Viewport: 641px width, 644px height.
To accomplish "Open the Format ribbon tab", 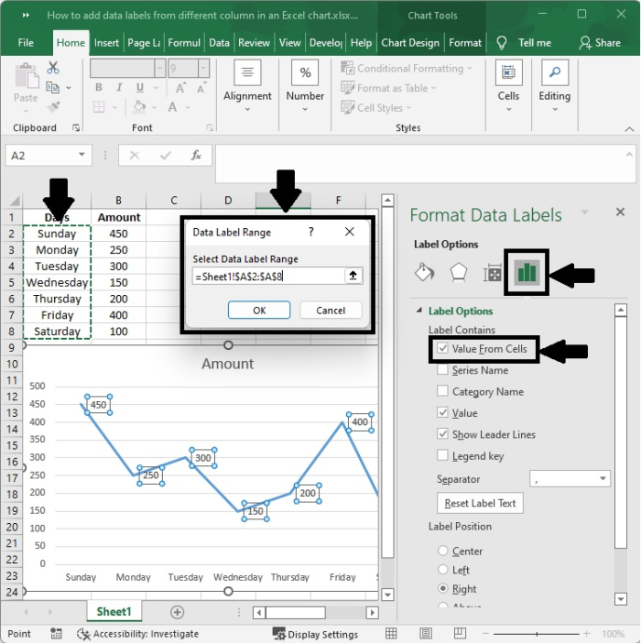I will click(x=465, y=43).
